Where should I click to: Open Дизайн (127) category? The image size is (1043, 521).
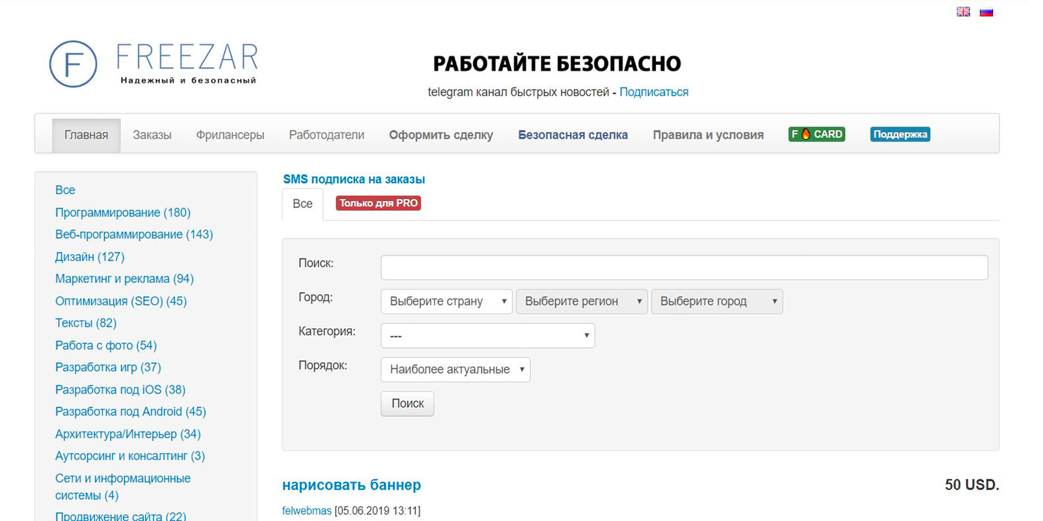90,257
